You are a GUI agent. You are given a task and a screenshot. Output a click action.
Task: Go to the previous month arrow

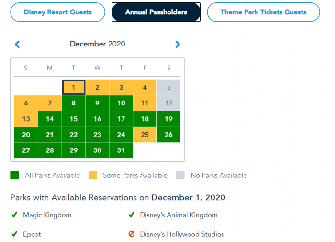coord(18,45)
